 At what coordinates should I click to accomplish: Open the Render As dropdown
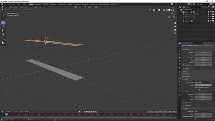click(203, 111)
